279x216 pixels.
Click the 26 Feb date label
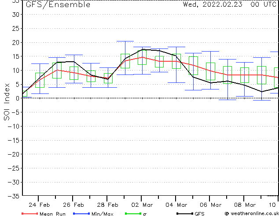point(73,205)
